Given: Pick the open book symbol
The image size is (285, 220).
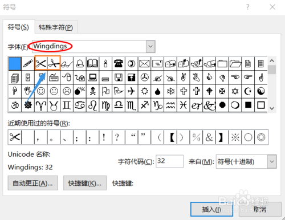Looking at the screenshot, I should pyautogui.click(x=92, y=64).
